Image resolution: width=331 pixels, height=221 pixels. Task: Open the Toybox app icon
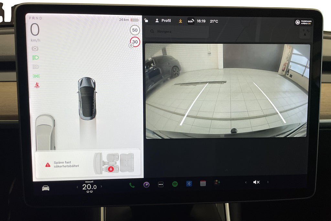tap(217, 182)
